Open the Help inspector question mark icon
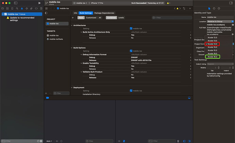Screen dimensions: 235x143 219,8
